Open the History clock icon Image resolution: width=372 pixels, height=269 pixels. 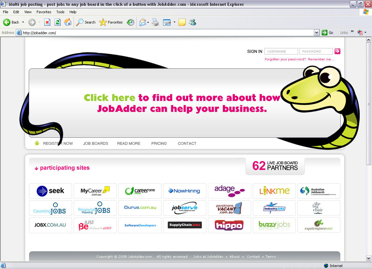130,22
